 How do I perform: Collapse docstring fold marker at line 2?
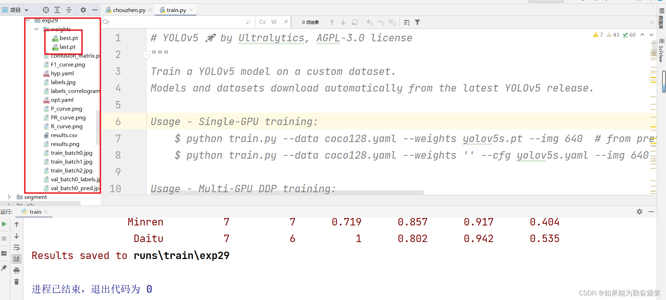tap(146, 55)
